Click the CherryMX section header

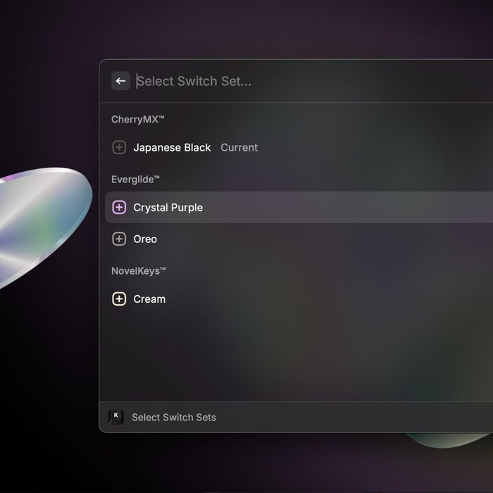pyautogui.click(x=138, y=120)
